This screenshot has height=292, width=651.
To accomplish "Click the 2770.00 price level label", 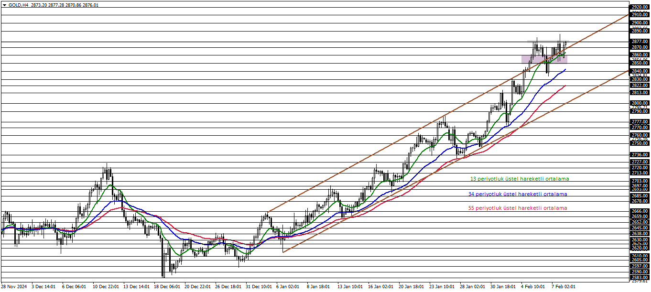I will coord(640,128).
